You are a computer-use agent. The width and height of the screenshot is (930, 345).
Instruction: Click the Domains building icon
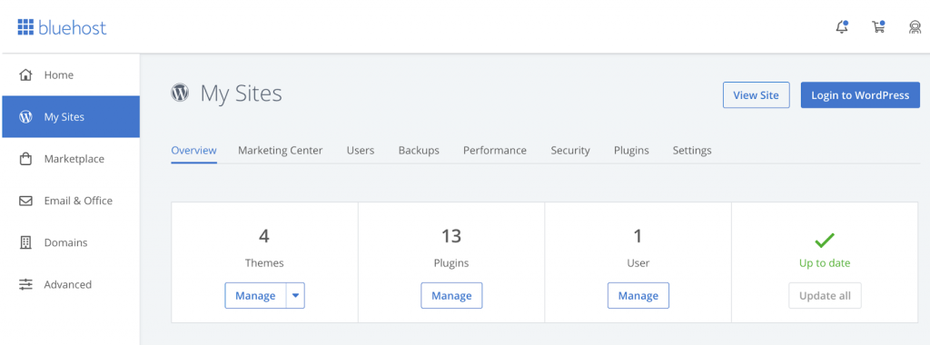25,242
